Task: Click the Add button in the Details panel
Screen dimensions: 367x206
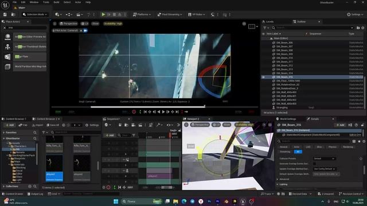Action: point(340,125)
